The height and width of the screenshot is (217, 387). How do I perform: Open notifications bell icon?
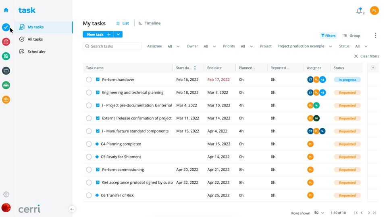click(x=359, y=11)
